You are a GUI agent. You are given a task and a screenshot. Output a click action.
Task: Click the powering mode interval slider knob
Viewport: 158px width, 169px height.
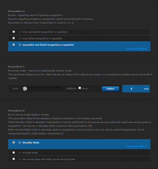25,89
